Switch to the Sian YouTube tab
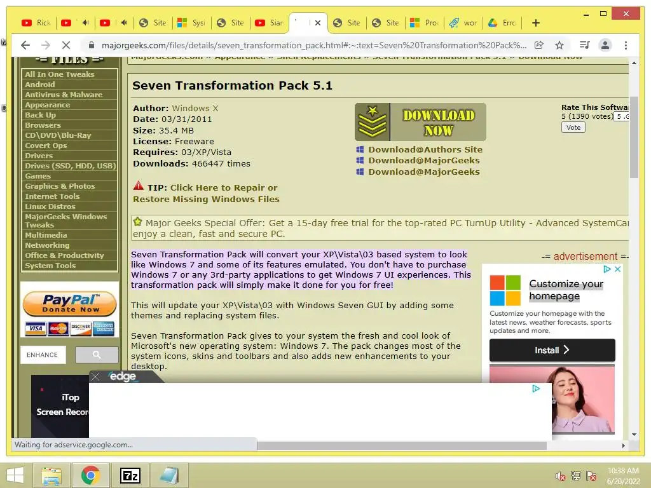Image resolution: width=651 pixels, height=488 pixels. click(270, 23)
